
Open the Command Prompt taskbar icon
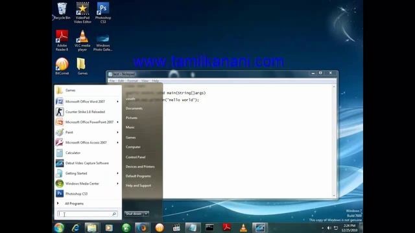tap(209, 228)
